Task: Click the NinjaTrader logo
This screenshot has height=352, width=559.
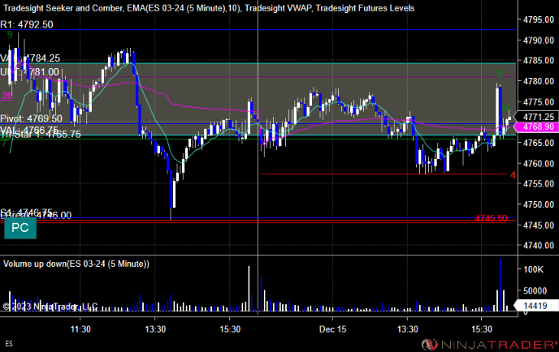Action: pos(489,344)
